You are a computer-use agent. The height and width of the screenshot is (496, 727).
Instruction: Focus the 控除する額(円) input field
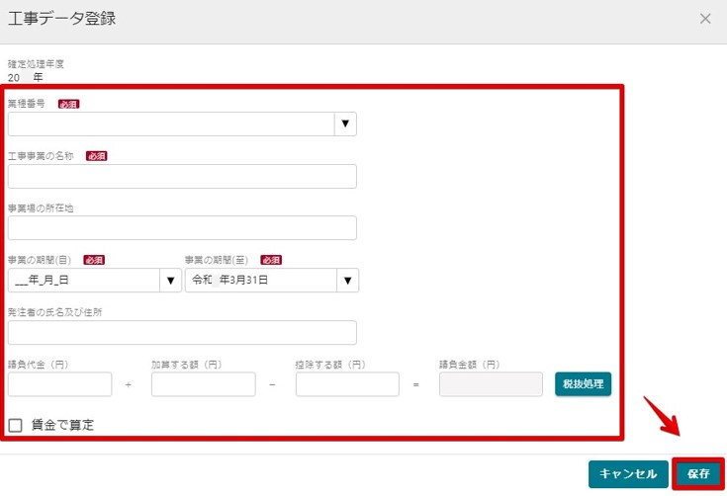347,384
